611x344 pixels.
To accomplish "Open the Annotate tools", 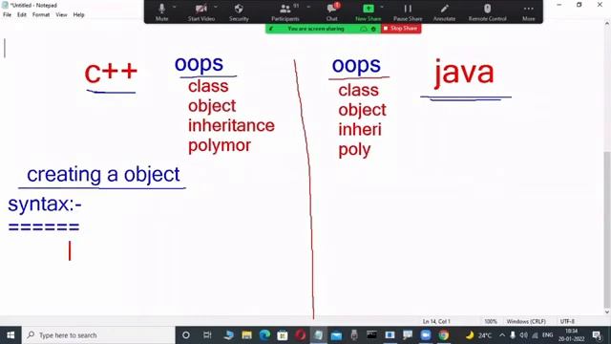I will click(x=444, y=11).
